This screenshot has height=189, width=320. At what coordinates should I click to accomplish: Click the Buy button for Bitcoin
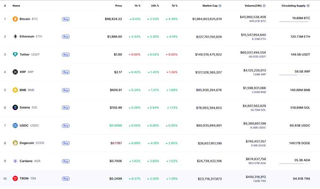[66, 19]
